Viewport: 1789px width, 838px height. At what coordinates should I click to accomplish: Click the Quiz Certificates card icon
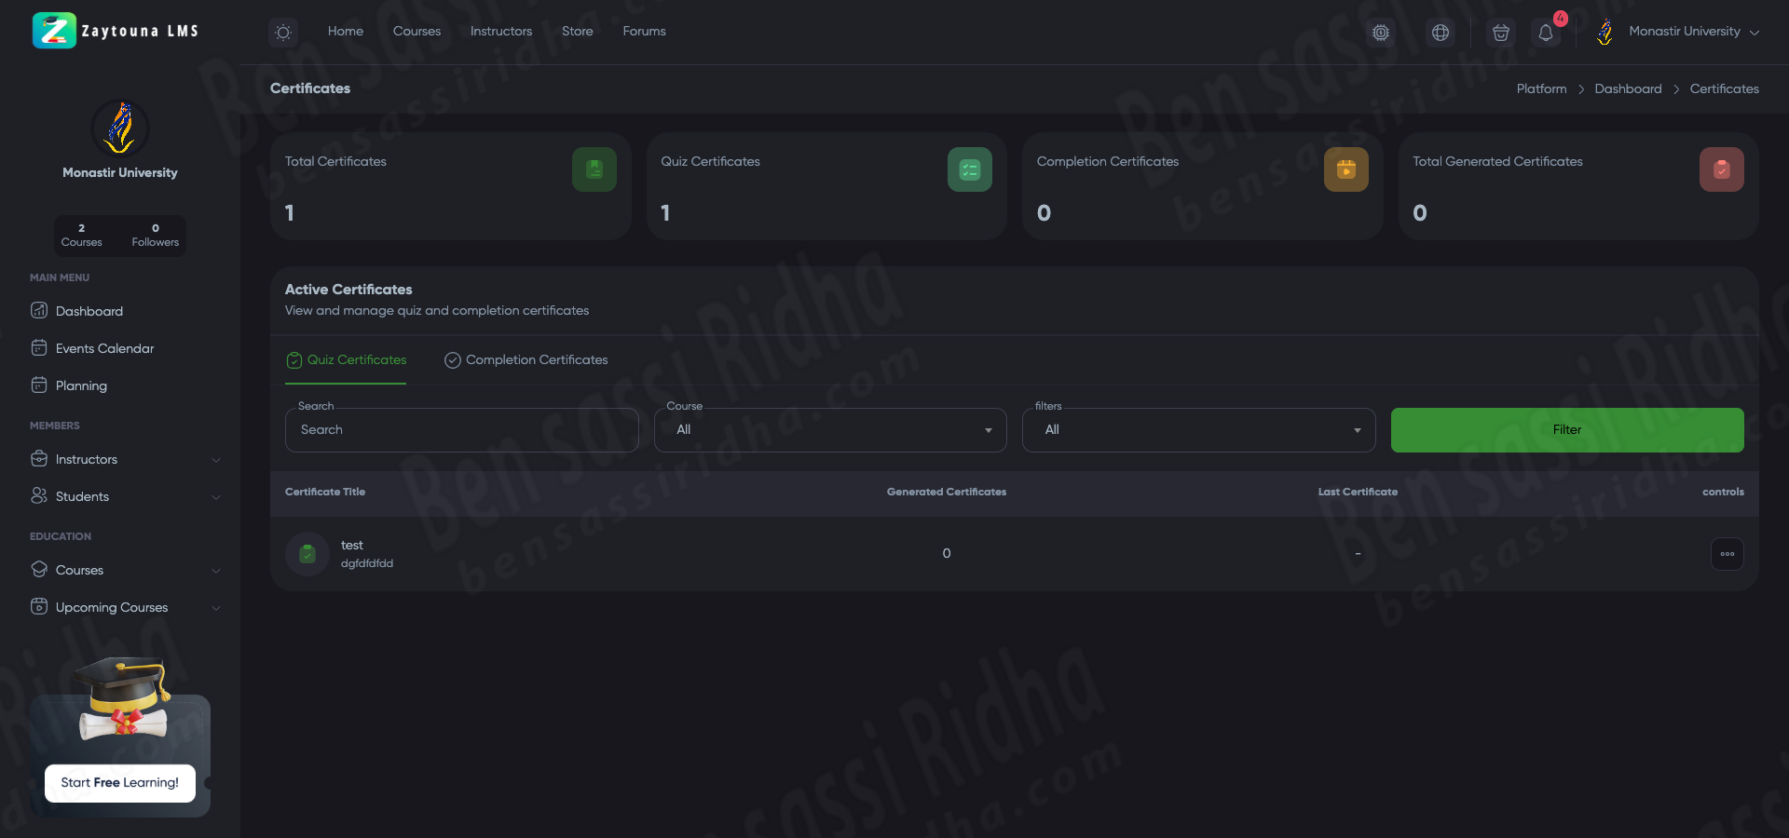[969, 169]
